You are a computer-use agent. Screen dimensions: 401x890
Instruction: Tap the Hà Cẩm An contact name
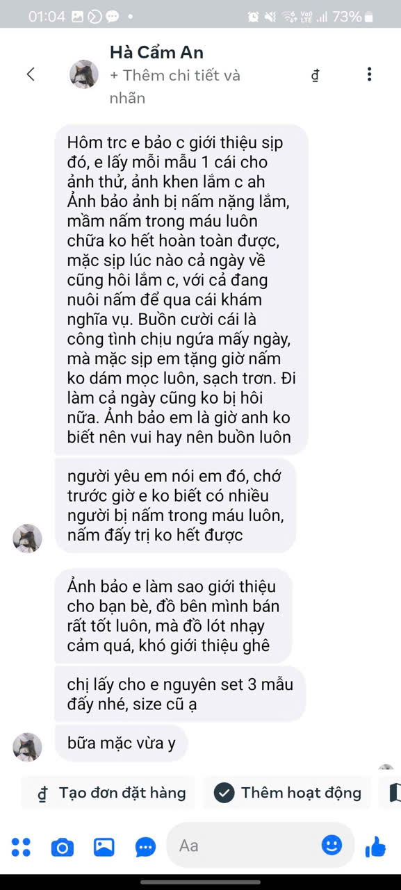click(156, 51)
